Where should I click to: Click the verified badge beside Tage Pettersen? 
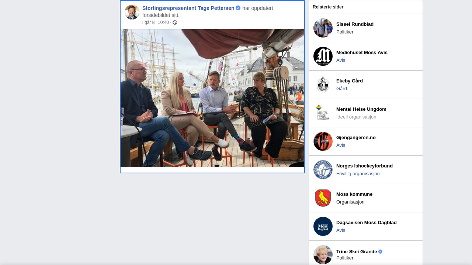tap(238, 8)
